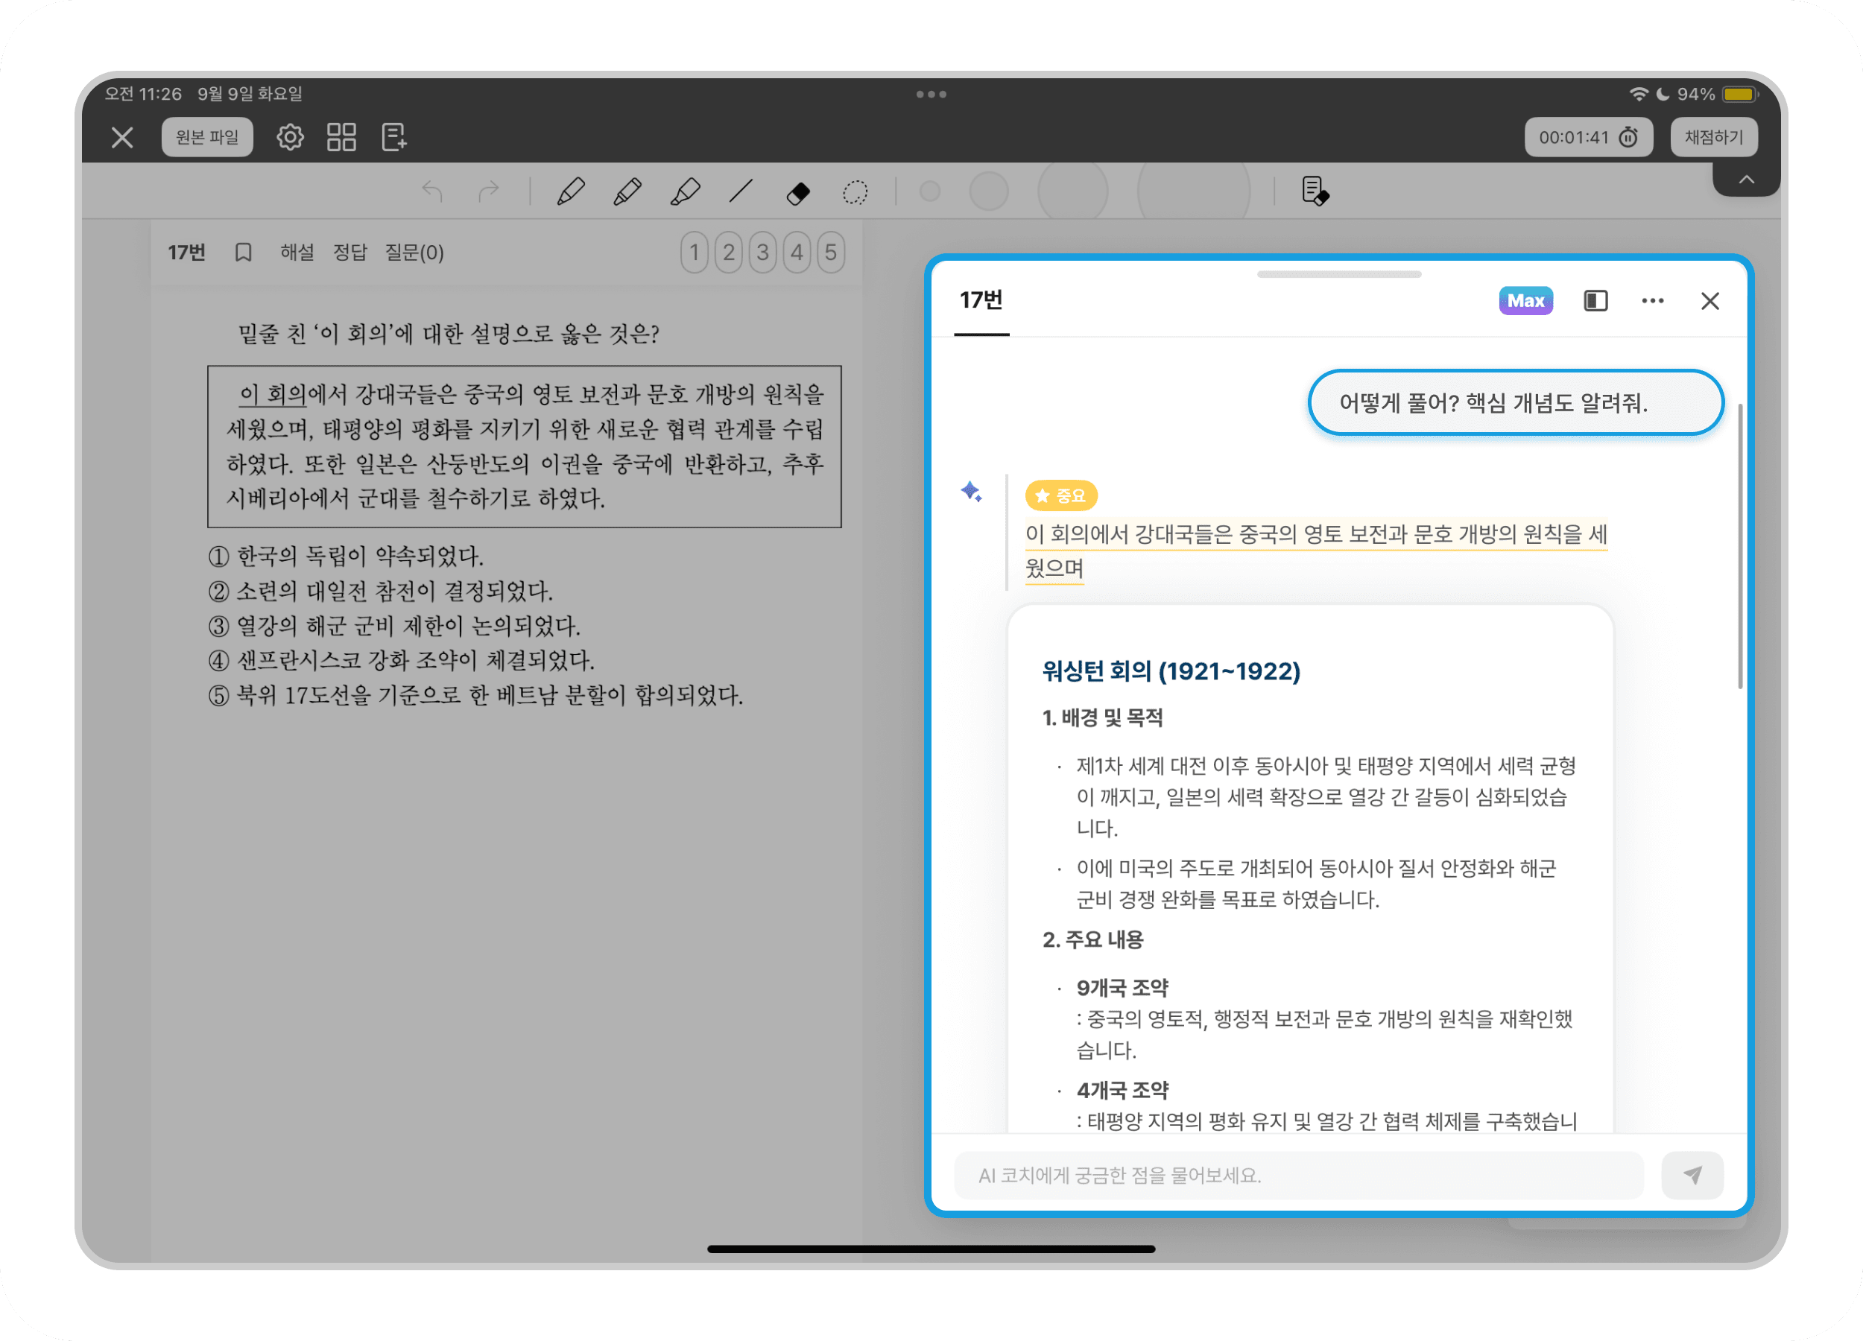The height and width of the screenshot is (1341, 1863).
Task: Open the 질문(0) questions tab
Action: coord(415,252)
